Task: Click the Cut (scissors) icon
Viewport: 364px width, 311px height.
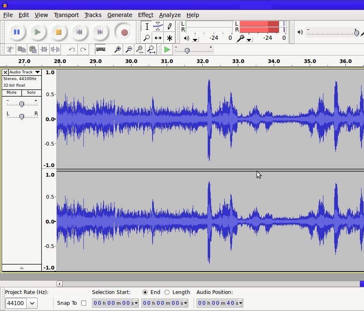Action: (10, 49)
